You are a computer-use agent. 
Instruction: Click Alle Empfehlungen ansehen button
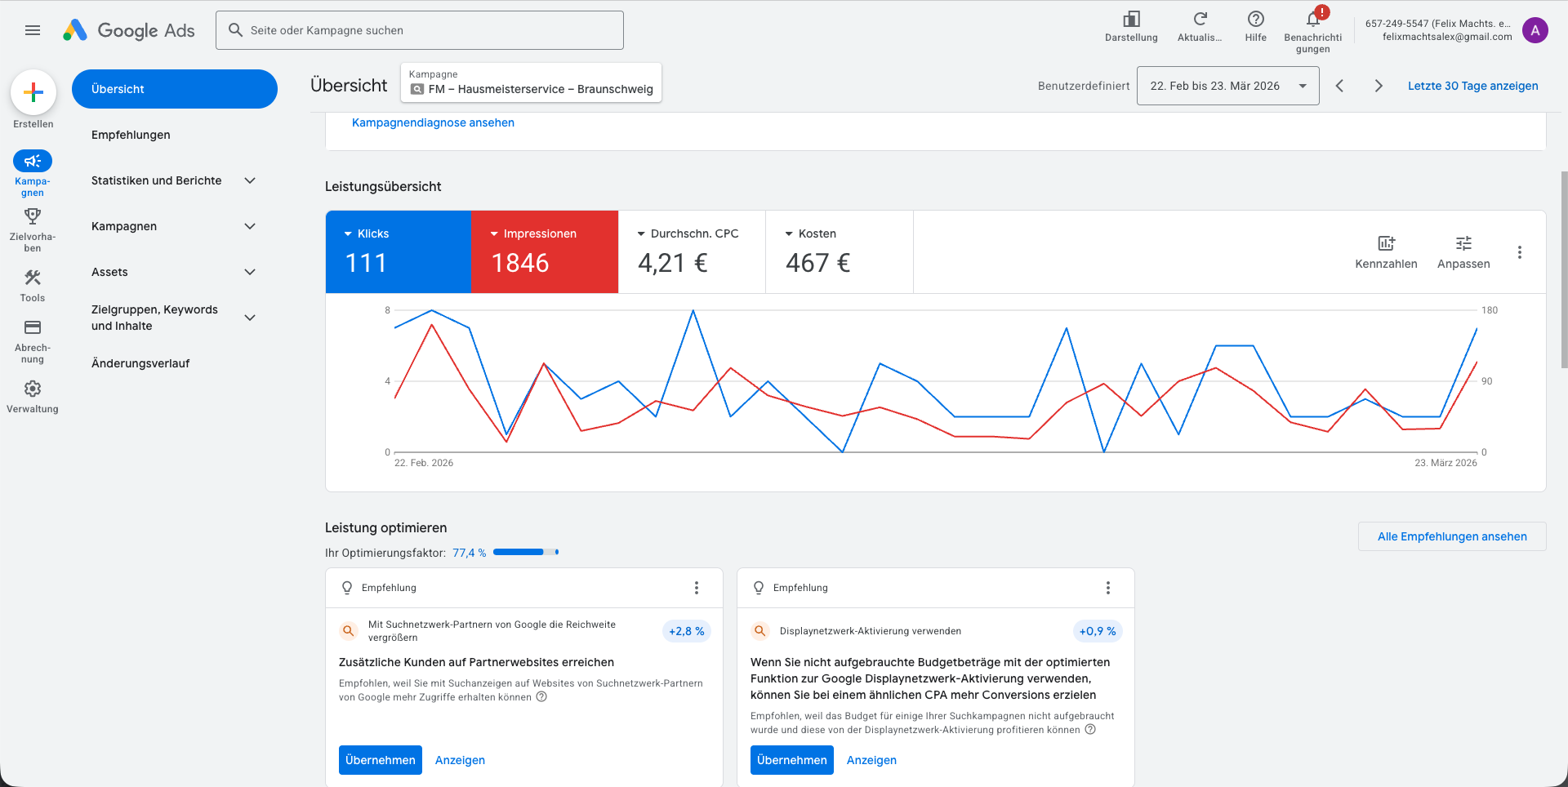coord(1451,536)
